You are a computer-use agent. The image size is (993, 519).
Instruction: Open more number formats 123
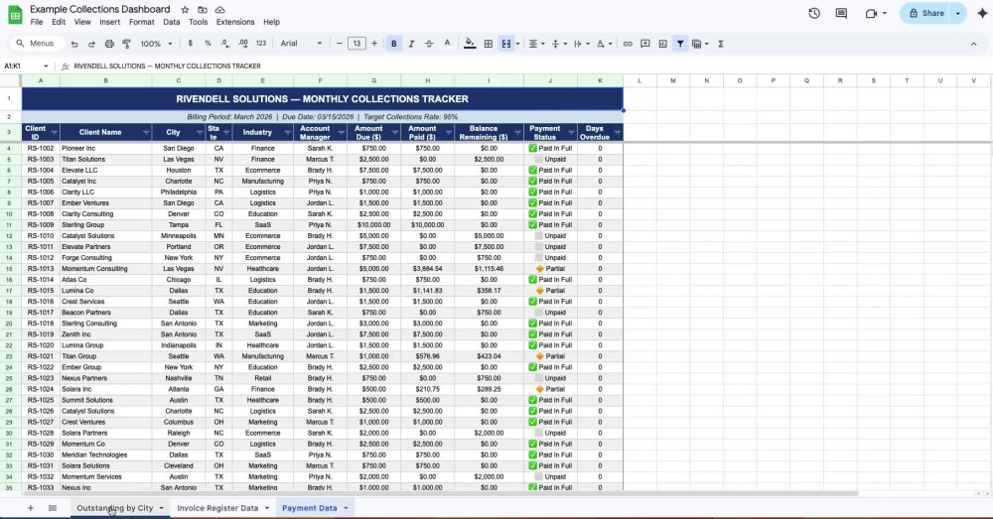pyautogui.click(x=261, y=44)
